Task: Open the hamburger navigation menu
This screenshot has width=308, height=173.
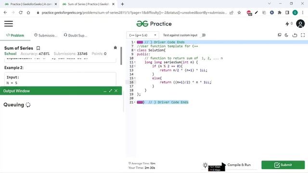Action: [x=9, y=24]
